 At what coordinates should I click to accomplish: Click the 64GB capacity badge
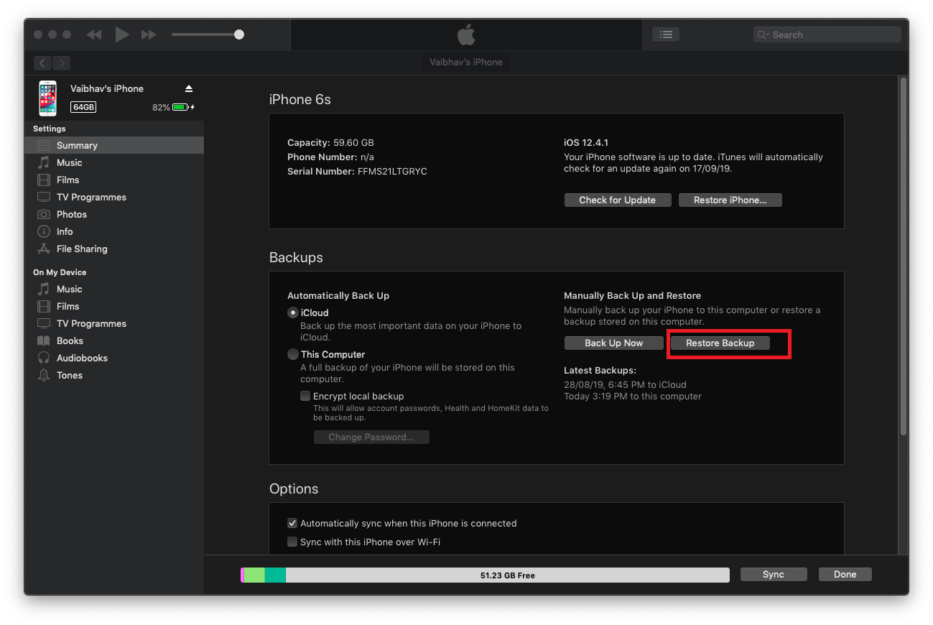click(x=83, y=107)
